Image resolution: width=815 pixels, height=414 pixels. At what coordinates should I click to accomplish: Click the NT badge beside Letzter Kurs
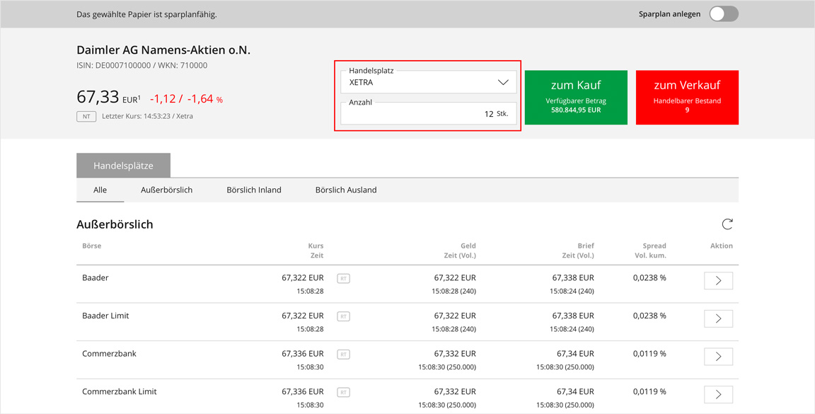click(x=86, y=117)
